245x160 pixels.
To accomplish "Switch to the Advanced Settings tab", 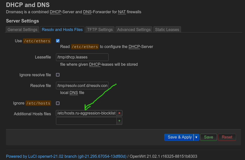I will (134, 29).
